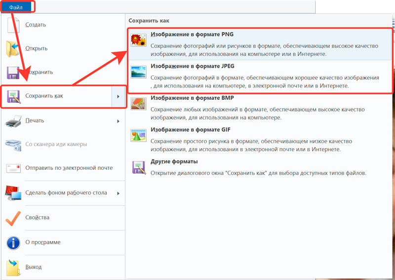
Task: Click the BMP format paintbrush icon
Action: [x=138, y=104]
